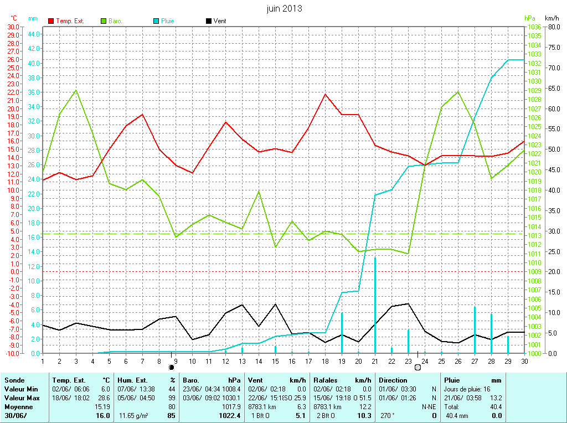The width and height of the screenshot is (567, 423).
Task: Click the 'juin 2013' chart title
Action: coord(283,9)
